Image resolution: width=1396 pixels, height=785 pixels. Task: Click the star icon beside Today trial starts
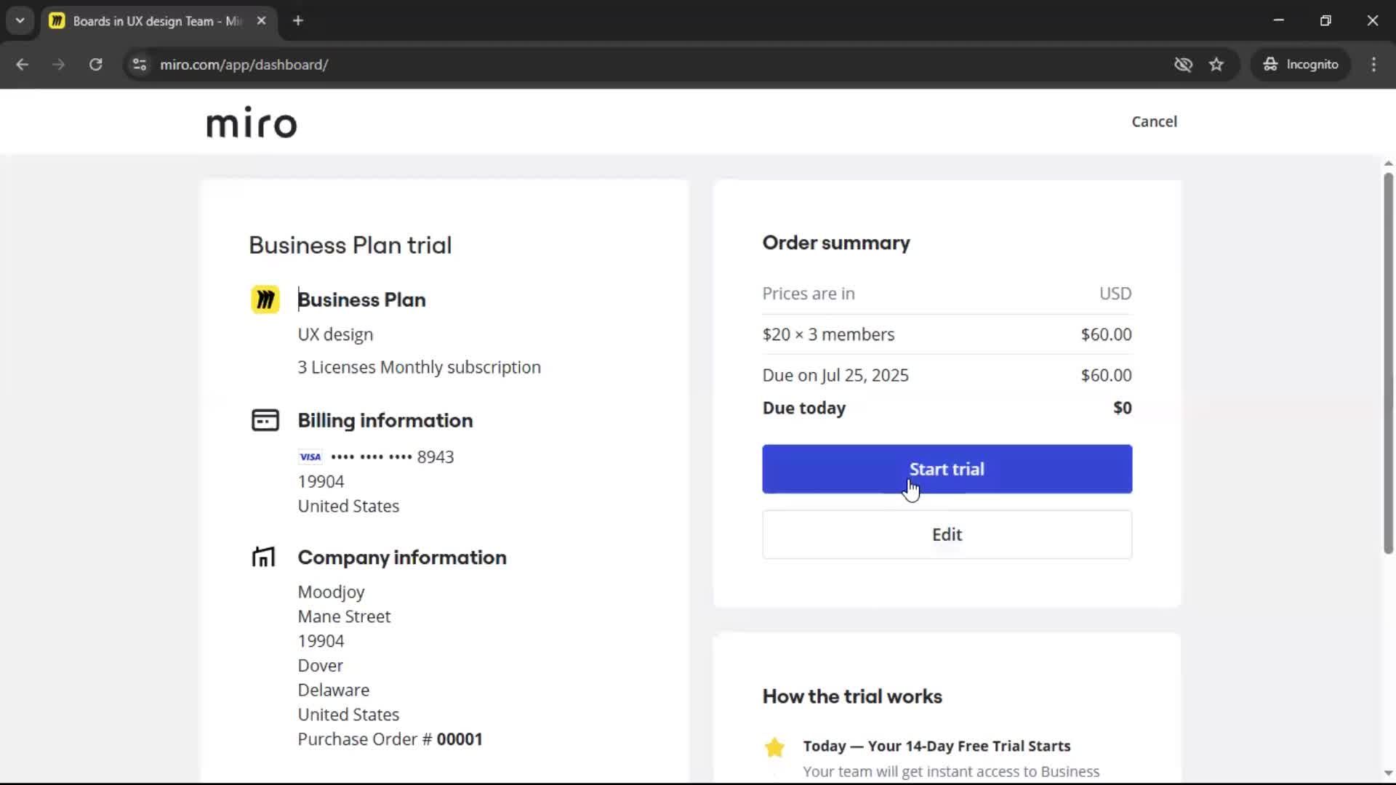pyautogui.click(x=775, y=747)
